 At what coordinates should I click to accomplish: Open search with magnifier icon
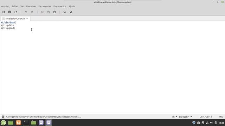(65, 12)
